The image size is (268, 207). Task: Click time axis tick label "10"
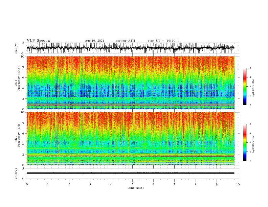pyautogui.click(x=238, y=184)
